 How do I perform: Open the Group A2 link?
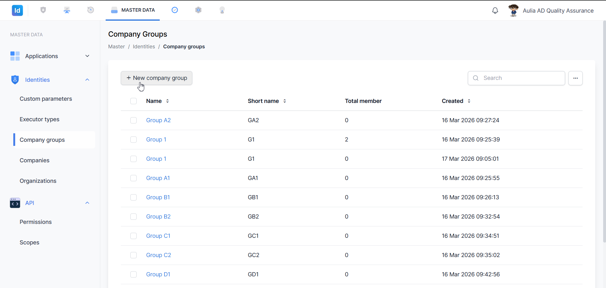pos(158,120)
